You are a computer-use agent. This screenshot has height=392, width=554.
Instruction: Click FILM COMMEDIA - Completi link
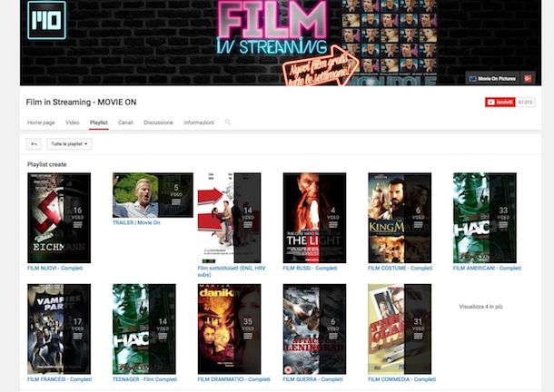(401, 379)
